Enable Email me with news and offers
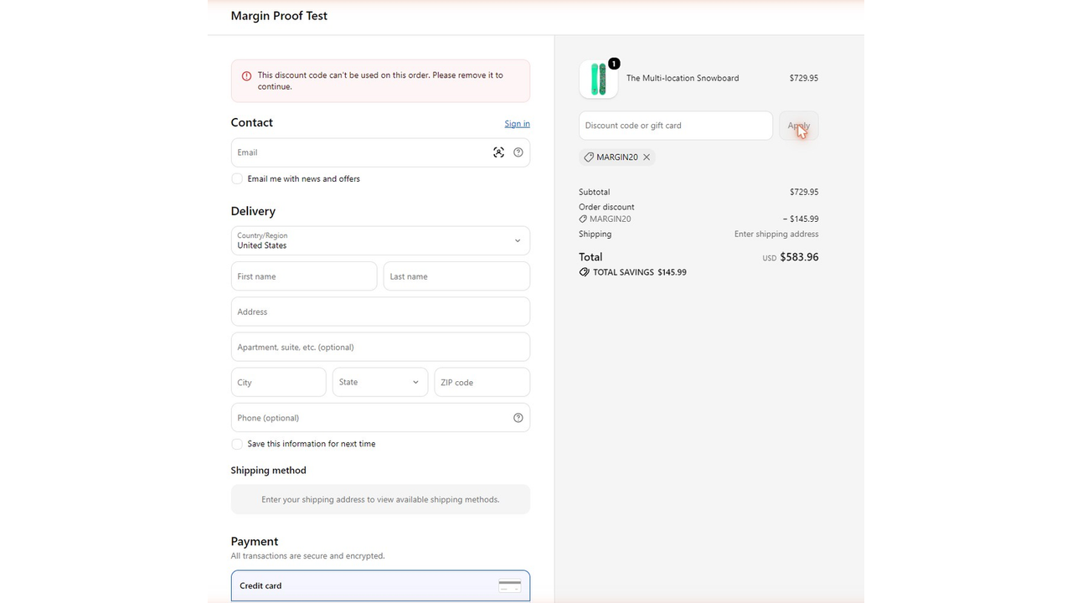Screen dimensions: 1072x603 pos(237,178)
